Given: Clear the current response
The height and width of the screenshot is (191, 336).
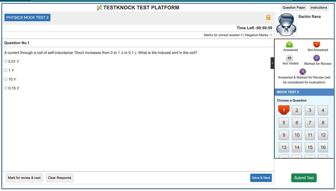Looking at the screenshot, I should [x=59, y=178].
